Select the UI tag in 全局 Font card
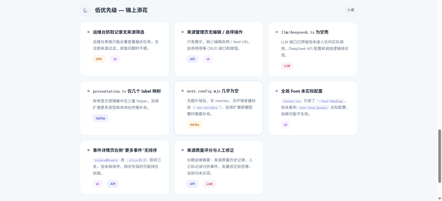Viewport: 442px width, 201px height. 286,125
